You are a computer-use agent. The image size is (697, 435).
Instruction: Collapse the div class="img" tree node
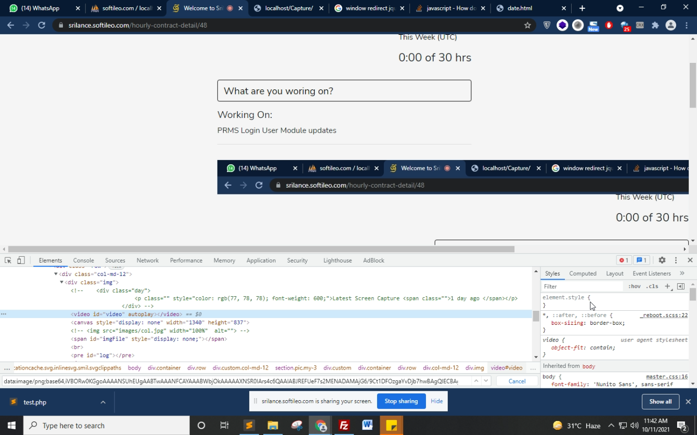61,282
